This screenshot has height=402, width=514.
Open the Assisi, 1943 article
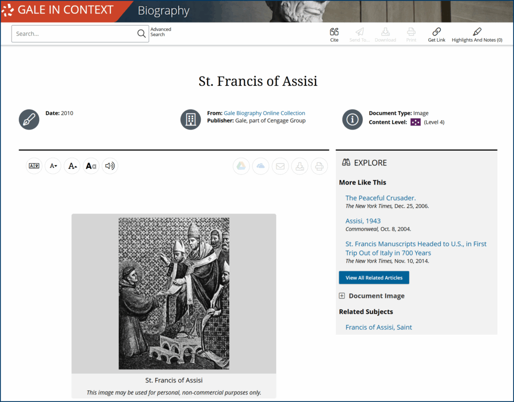click(x=363, y=221)
